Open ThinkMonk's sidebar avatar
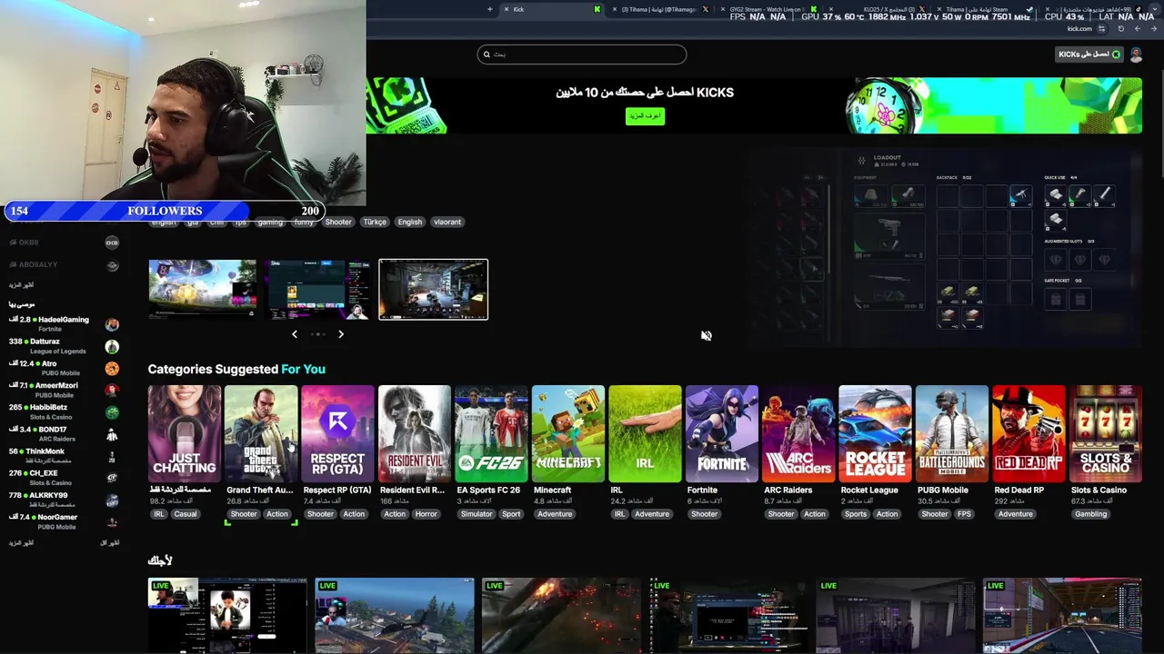1164x654 pixels. tap(112, 456)
